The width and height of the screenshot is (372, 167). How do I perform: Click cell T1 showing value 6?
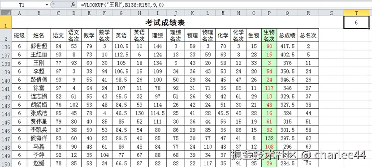point(356,22)
